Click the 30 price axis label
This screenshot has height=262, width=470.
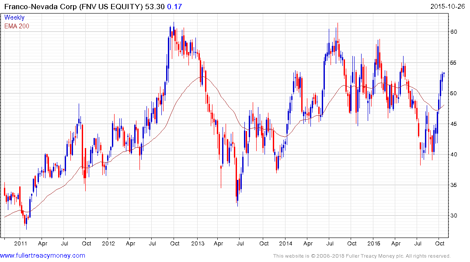453,216
